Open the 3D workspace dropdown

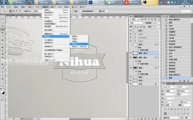click(x=185, y=11)
